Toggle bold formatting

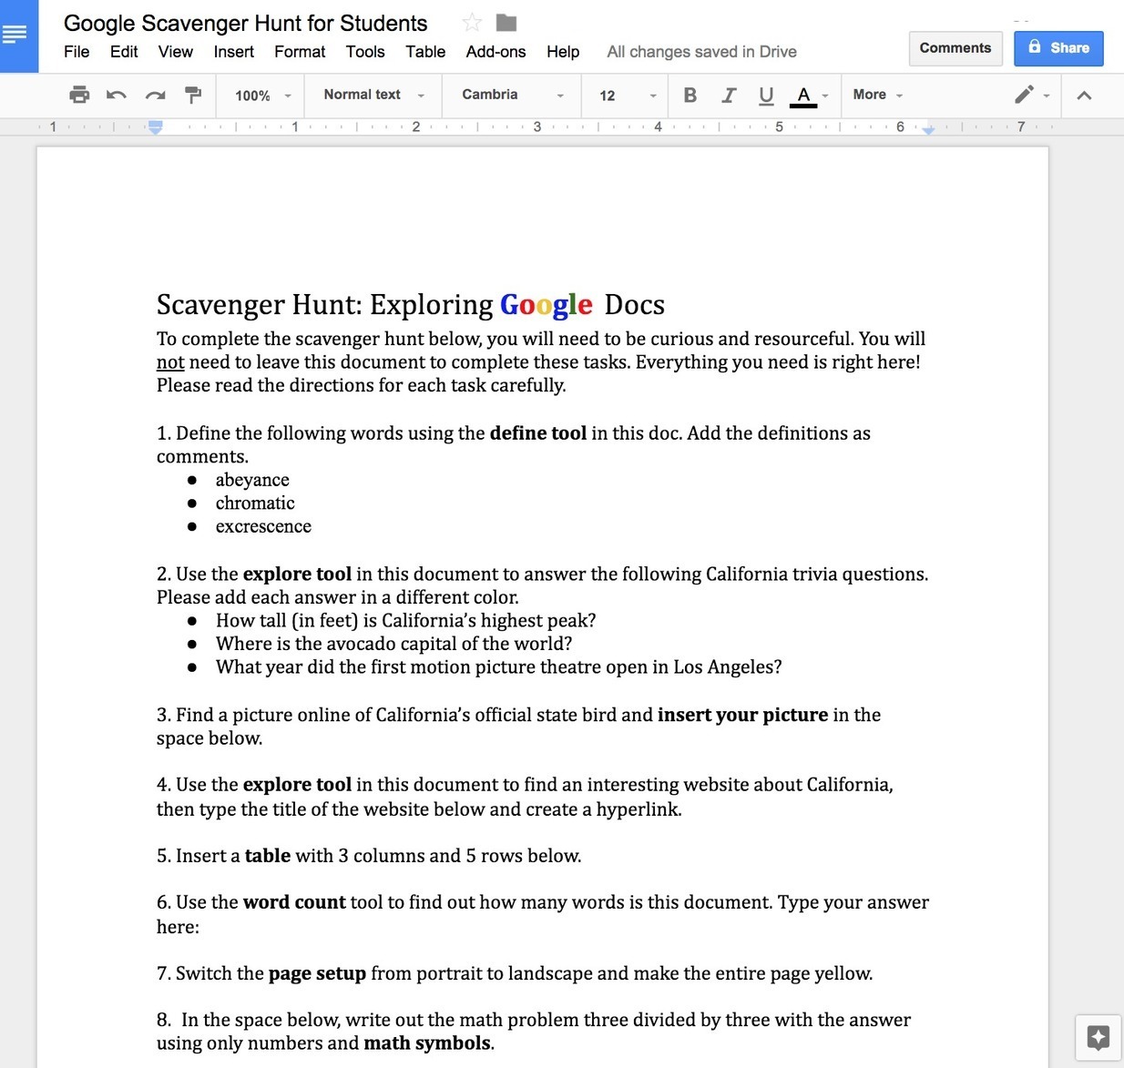coord(690,95)
